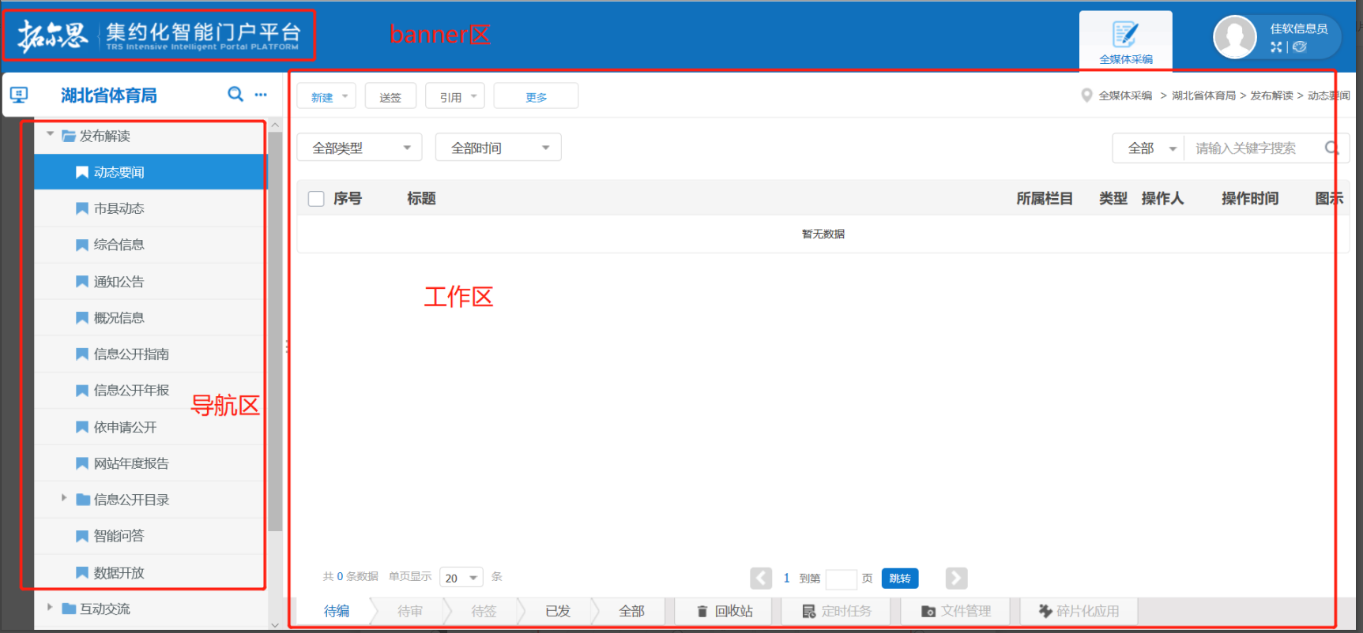Switch to the 待签 status tab
Image resolution: width=1363 pixels, height=633 pixels.
point(484,611)
